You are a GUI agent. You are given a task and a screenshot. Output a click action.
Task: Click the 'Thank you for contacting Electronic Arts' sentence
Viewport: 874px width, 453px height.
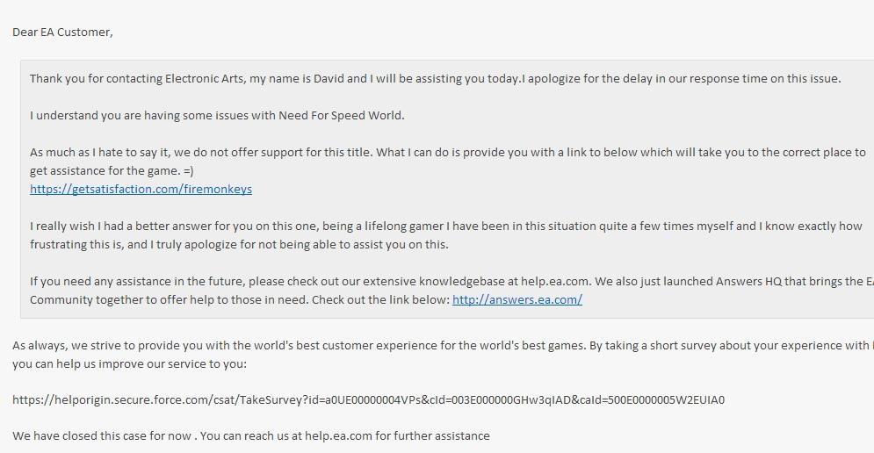[275, 78]
